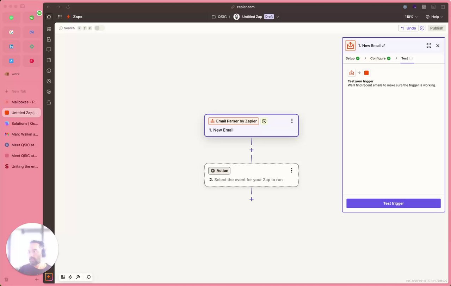Switch to Mailboxes browser tab
The height and width of the screenshot is (286, 451).
point(21,102)
